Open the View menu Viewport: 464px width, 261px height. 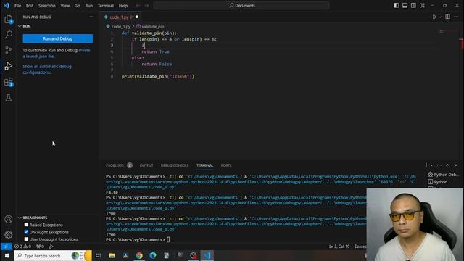(x=65, y=6)
